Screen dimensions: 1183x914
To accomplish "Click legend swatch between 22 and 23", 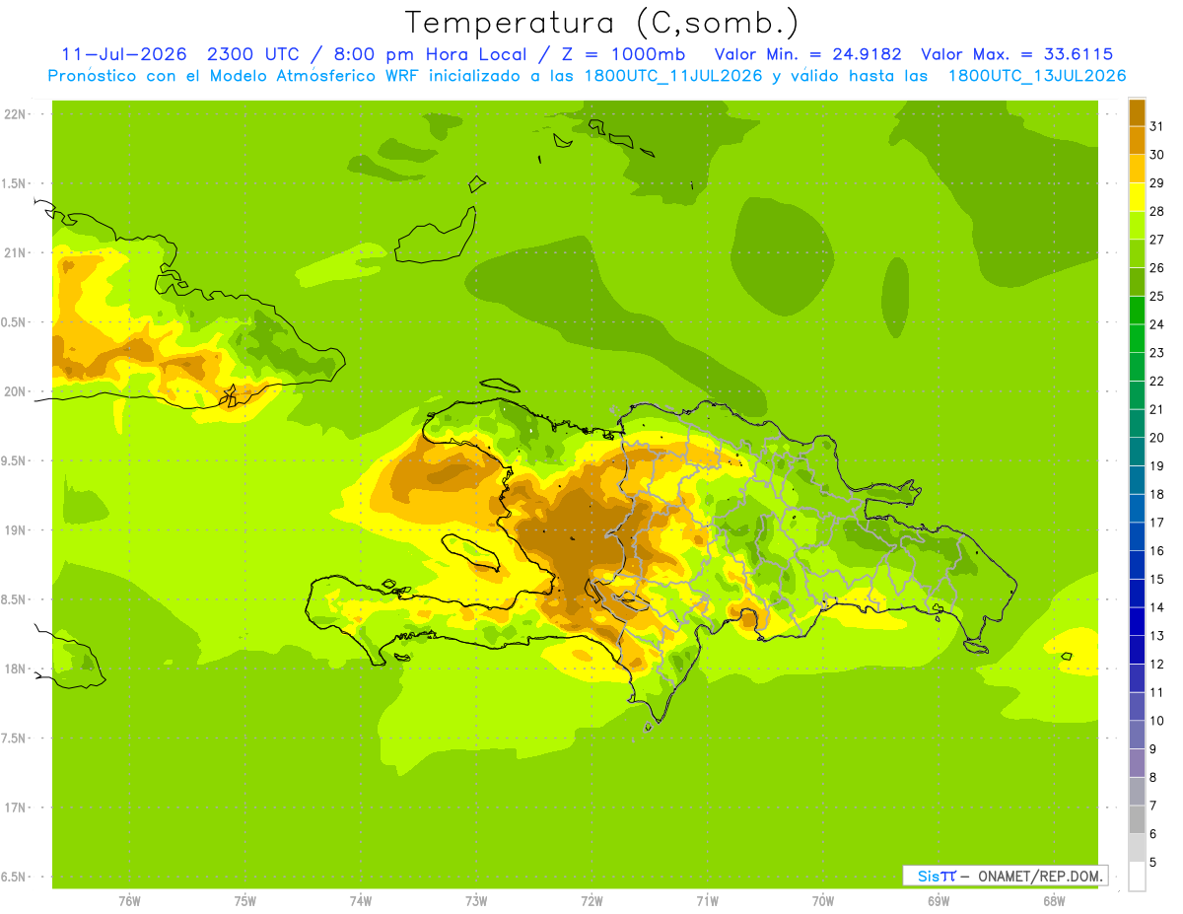I will [1137, 367].
